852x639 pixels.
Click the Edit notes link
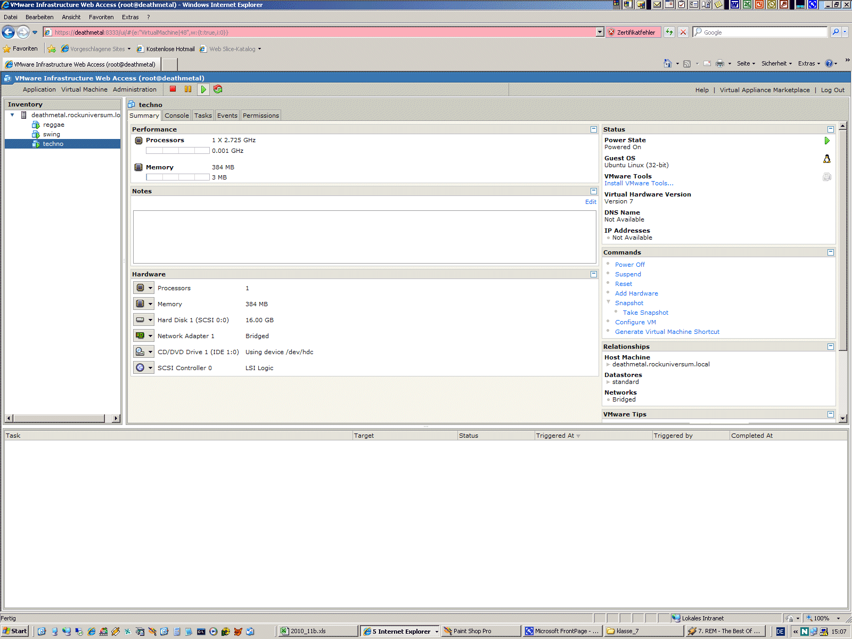pyautogui.click(x=591, y=202)
